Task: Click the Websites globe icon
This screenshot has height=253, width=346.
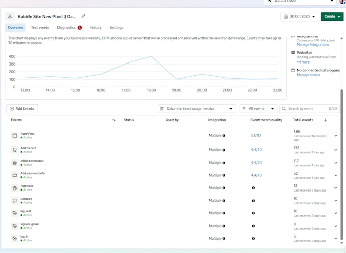Action: pyautogui.click(x=293, y=52)
